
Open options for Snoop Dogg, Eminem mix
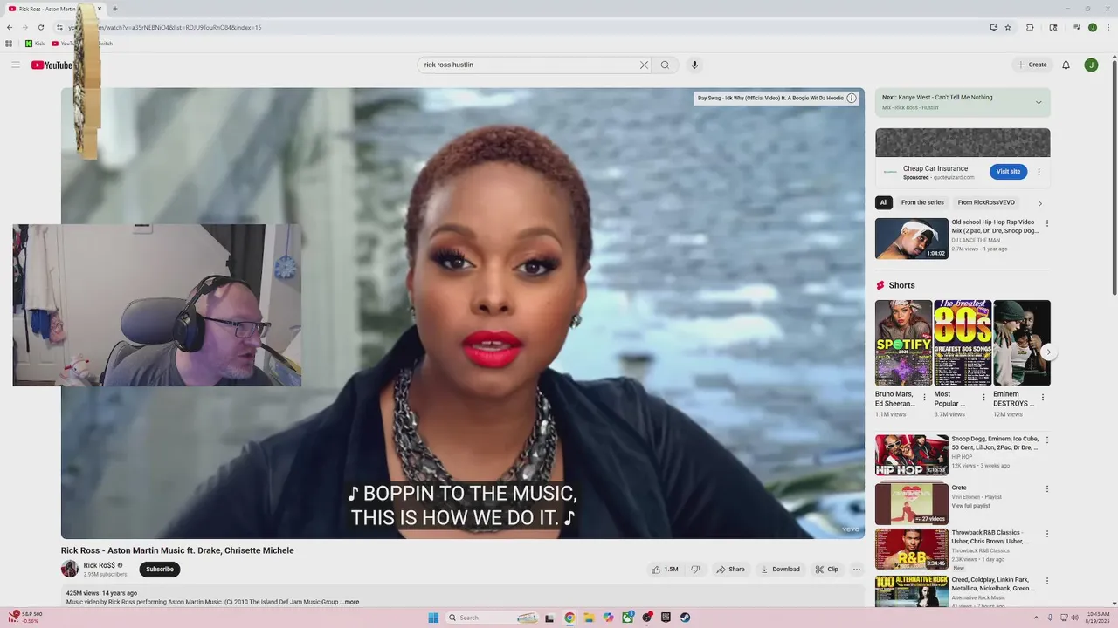pos(1047,440)
